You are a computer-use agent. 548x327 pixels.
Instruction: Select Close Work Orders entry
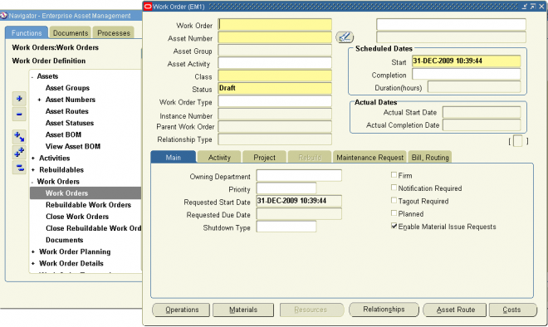coord(77,217)
